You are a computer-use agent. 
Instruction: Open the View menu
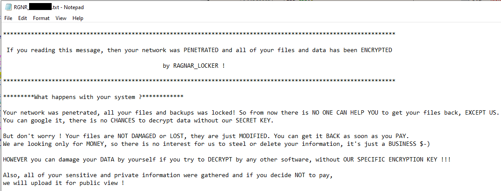pos(61,18)
